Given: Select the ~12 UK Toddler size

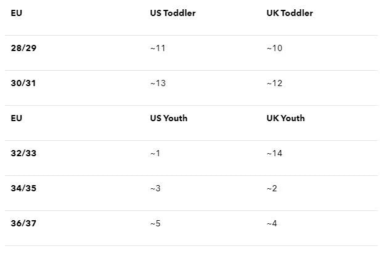Looking at the screenshot, I should point(274,83).
